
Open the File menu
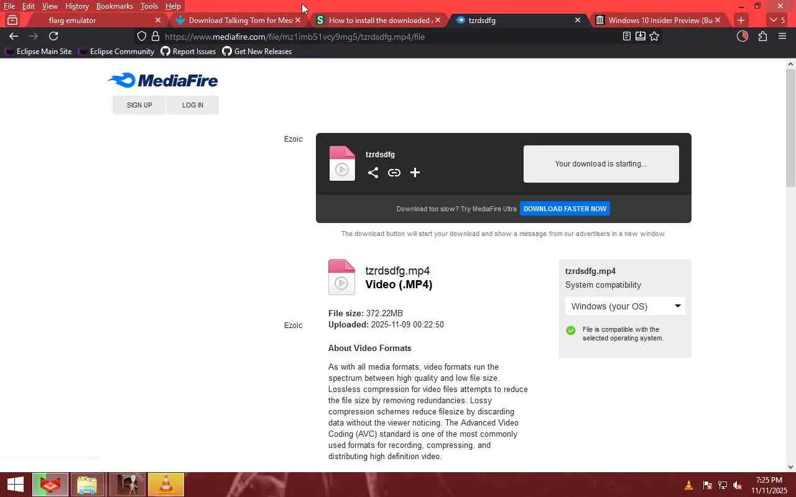9,6
